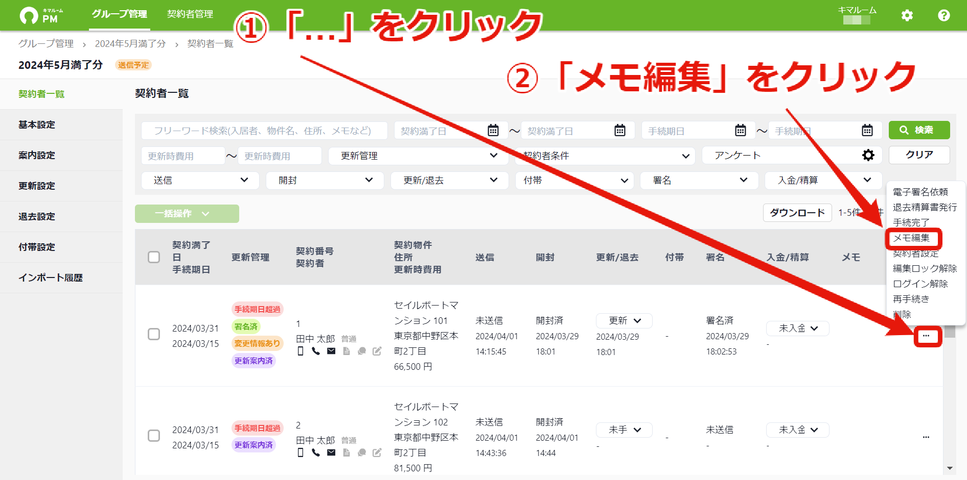
Task: Check the checkbox for contract 2 row
Action: click(x=154, y=436)
